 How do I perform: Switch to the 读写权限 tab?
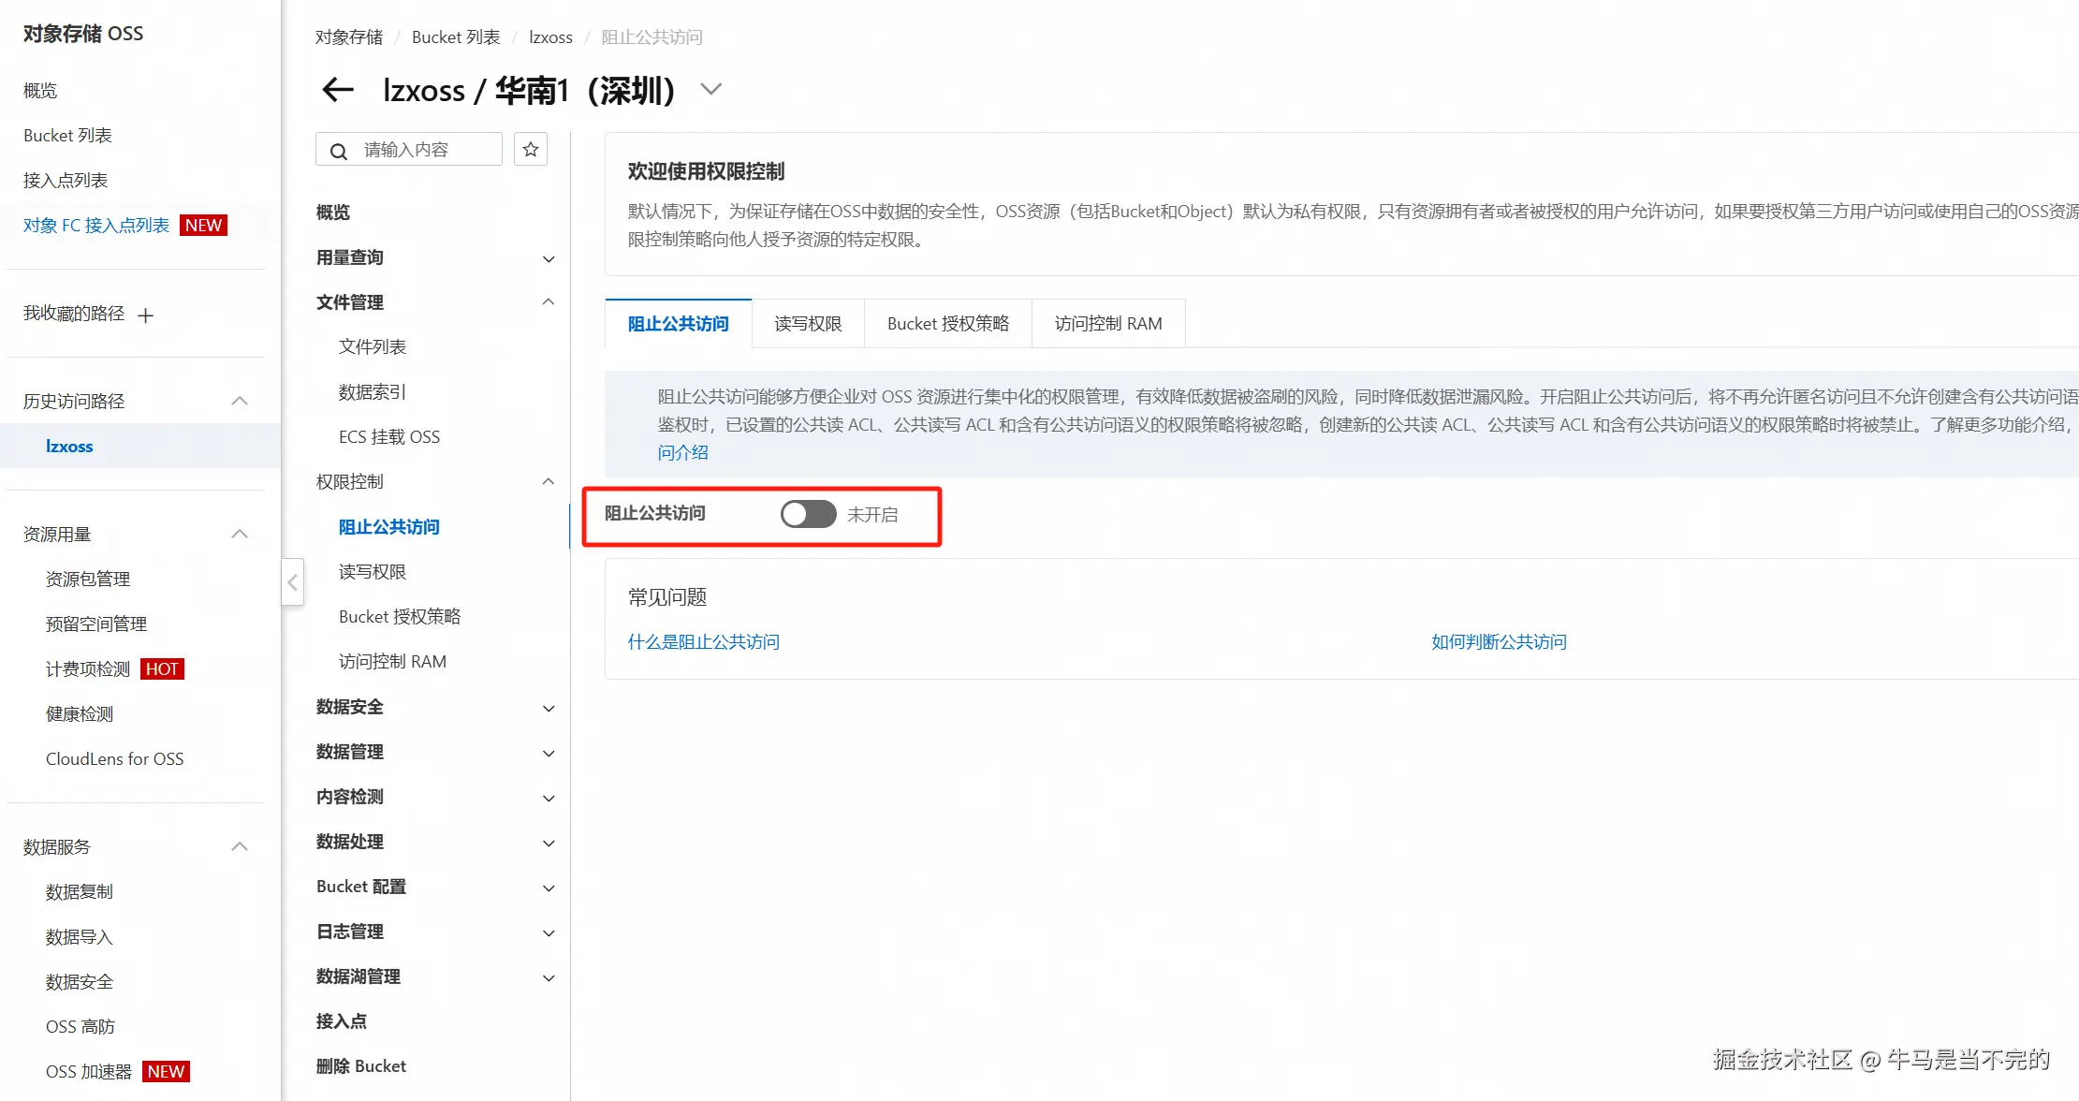(x=808, y=324)
